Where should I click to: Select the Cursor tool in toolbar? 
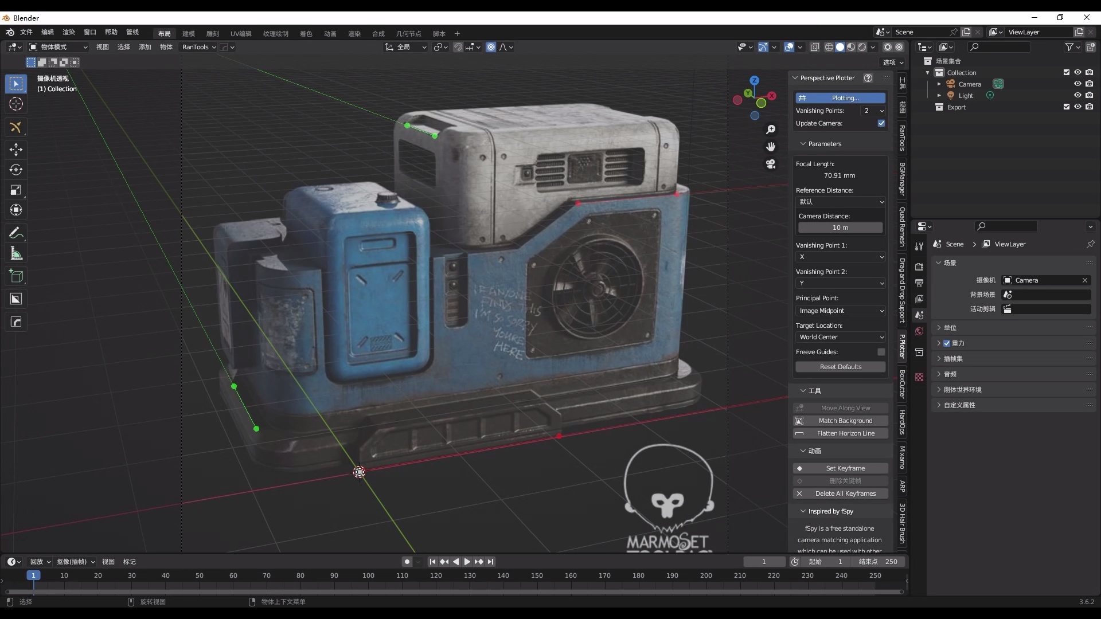[16, 104]
